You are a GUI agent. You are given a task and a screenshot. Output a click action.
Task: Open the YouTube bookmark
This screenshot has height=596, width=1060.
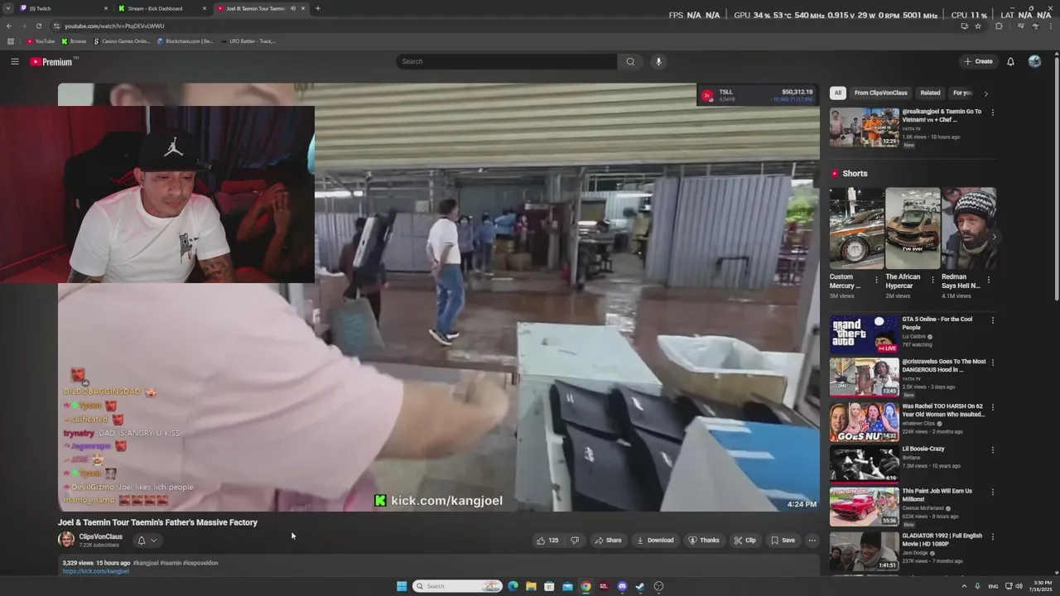pyautogui.click(x=41, y=41)
